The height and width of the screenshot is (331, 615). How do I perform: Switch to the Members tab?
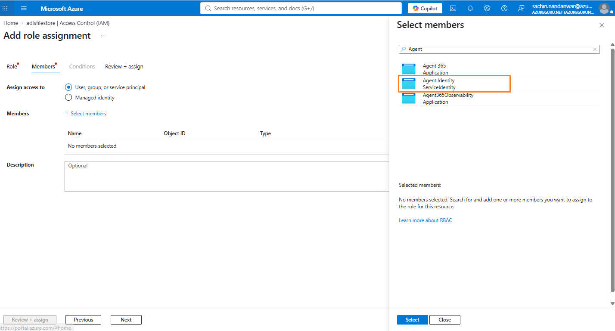pos(43,67)
